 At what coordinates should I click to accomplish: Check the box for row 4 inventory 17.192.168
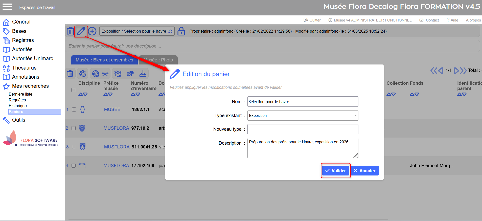point(74,166)
